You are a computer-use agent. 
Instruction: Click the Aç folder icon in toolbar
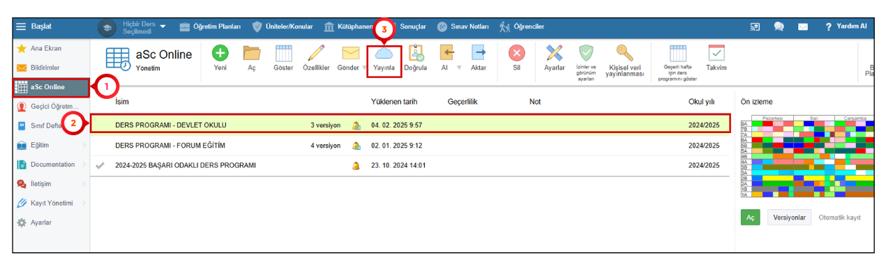click(252, 53)
